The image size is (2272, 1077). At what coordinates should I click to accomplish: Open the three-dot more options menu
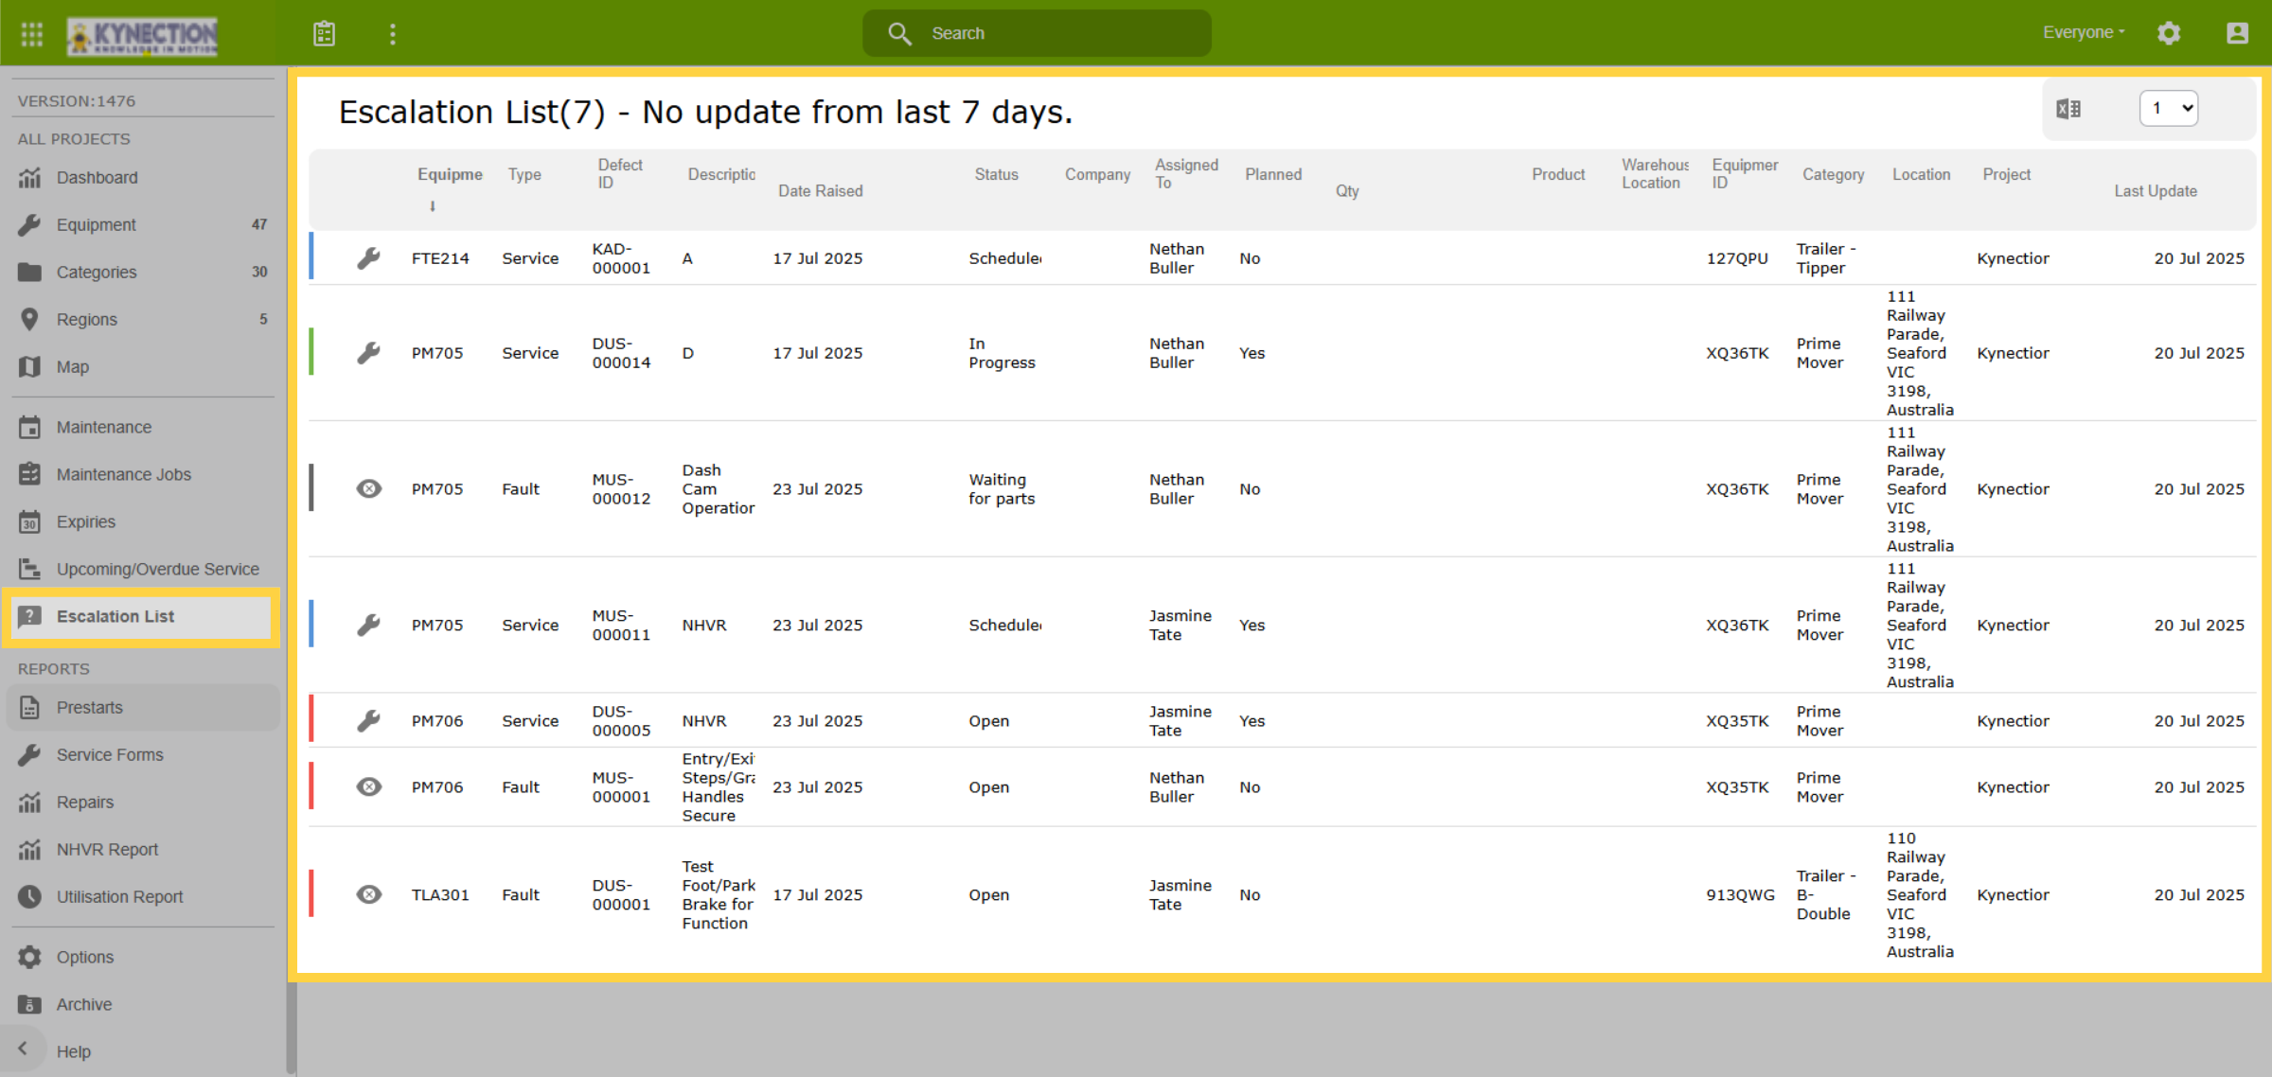point(393,34)
